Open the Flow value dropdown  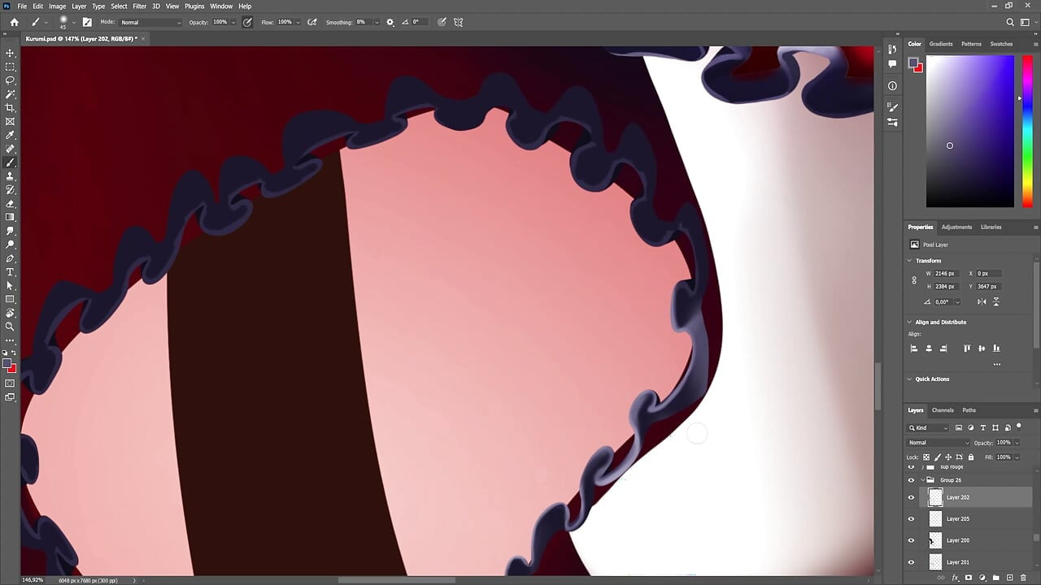pyautogui.click(x=298, y=22)
